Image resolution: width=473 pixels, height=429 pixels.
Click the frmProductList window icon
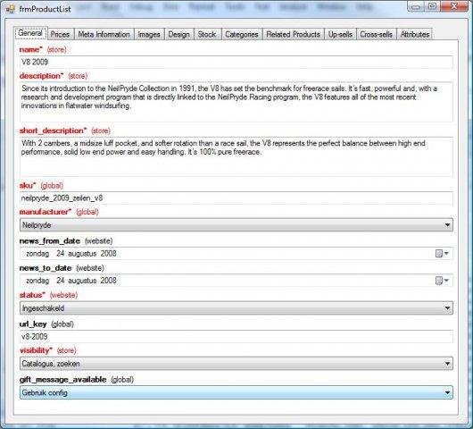tap(10, 9)
